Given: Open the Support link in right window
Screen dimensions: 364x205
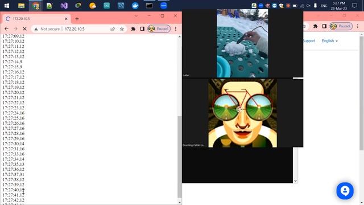Looking at the screenshot, I should pyautogui.click(x=309, y=41).
